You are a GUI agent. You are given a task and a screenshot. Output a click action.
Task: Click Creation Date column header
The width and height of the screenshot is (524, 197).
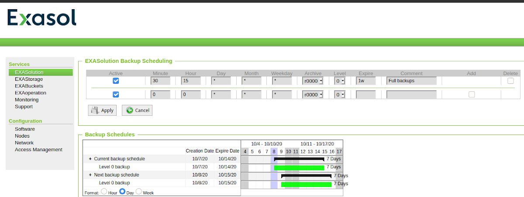200,151
